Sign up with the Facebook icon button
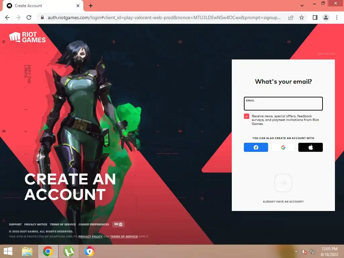This screenshot has width=344, height=258. point(256,147)
